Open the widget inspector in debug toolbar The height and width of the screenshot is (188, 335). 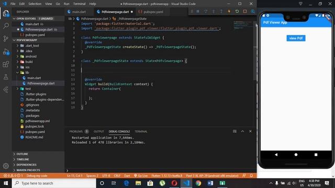pos(253,11)
